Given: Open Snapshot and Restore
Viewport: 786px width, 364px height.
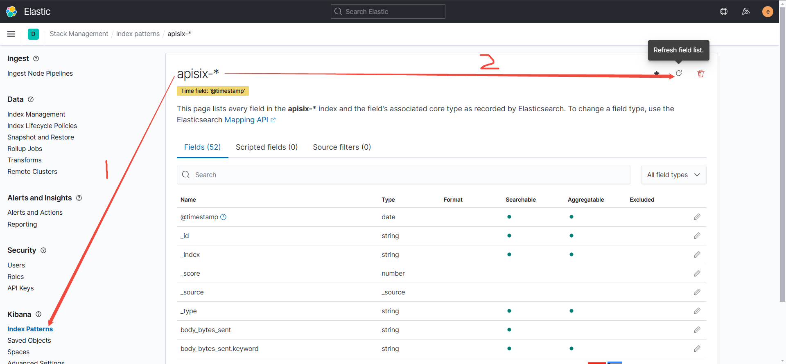Looking at the screenshot, I should pos(41,137).
